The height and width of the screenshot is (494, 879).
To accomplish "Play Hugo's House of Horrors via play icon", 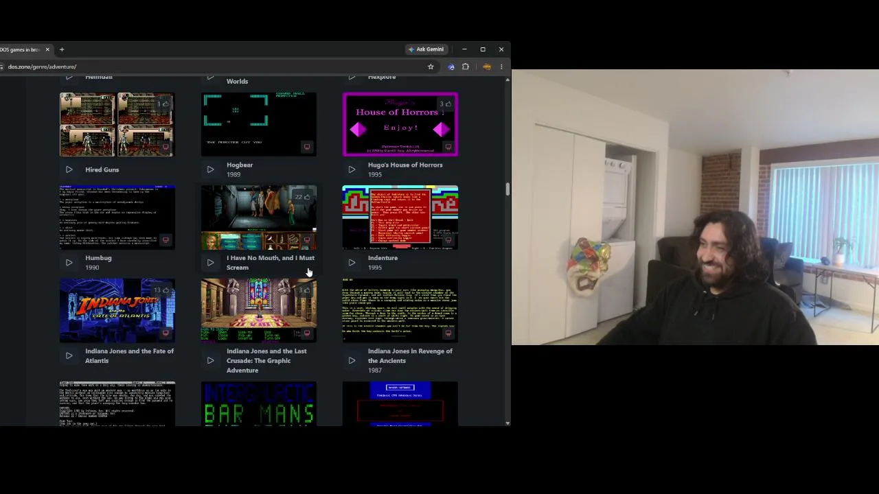I will [352, 169].
